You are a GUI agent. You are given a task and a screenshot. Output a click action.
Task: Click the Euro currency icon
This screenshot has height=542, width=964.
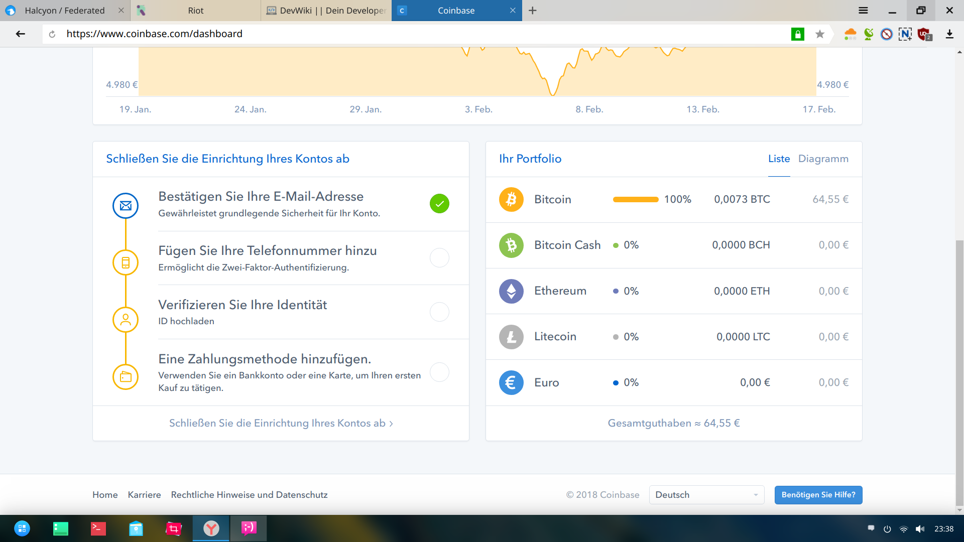pyautogui.click(x=511, y=382)
